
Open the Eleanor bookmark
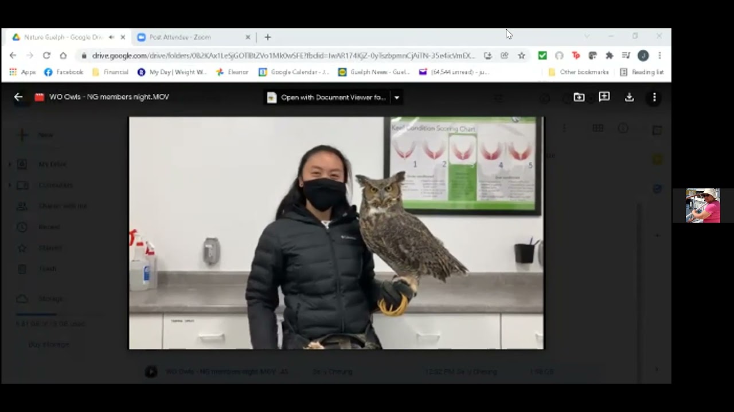click(x=232, y=72)
